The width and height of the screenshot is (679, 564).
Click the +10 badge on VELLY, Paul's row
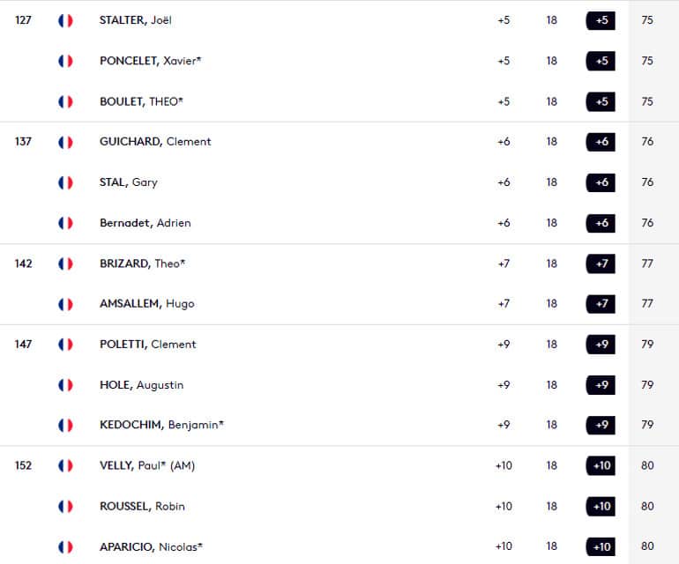point(601,466)
